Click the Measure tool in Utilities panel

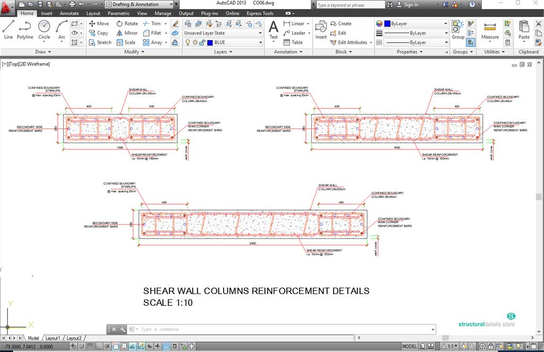point(489,31)
